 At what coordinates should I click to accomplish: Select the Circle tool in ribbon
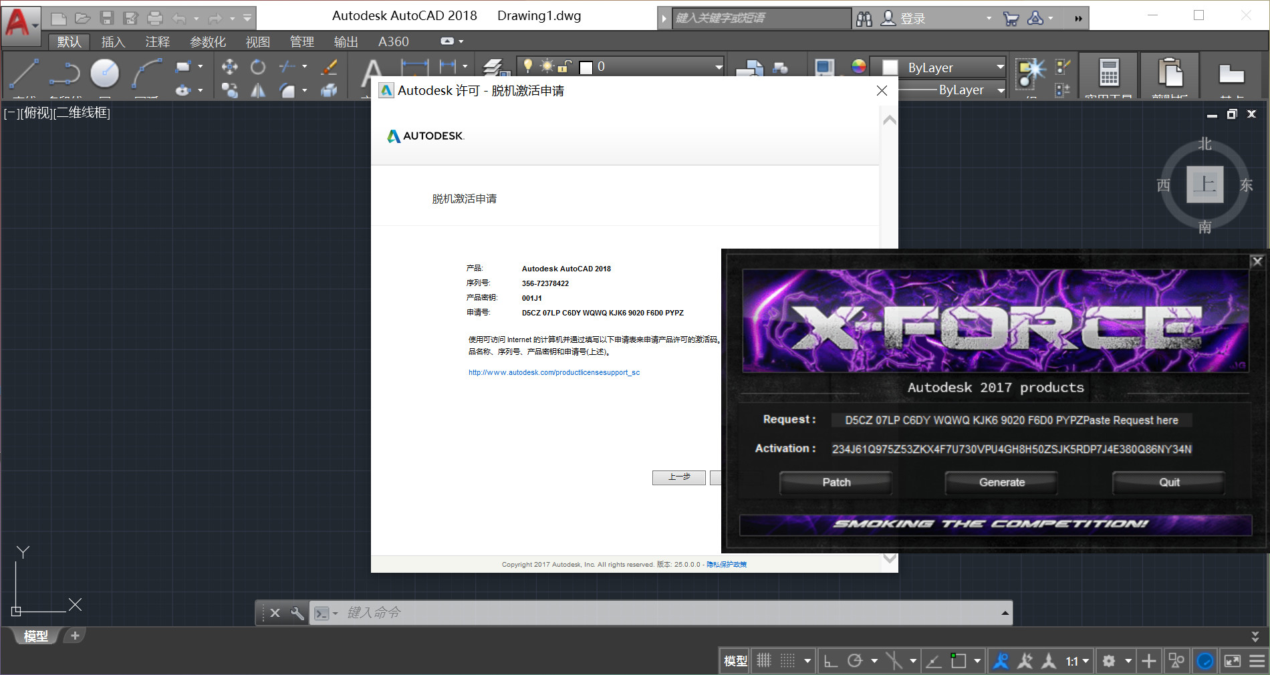(105, 74)
